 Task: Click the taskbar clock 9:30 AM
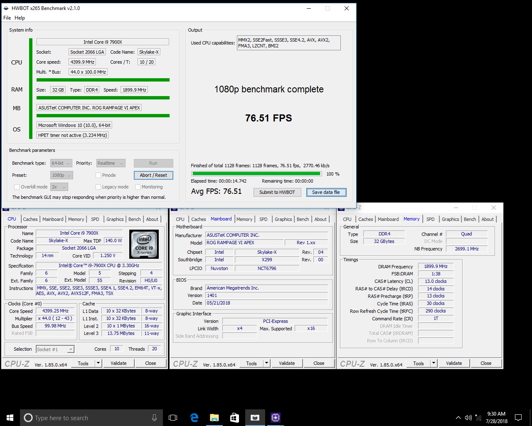496,418
